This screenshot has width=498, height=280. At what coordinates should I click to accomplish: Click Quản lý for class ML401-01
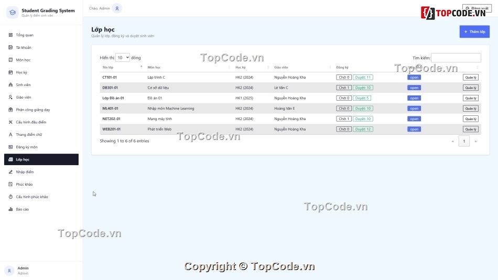tap(470, 109)
